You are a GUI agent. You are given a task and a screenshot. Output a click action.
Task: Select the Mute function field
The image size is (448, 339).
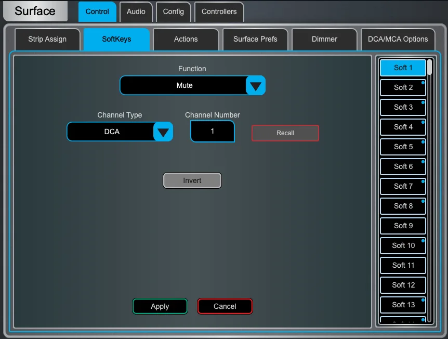pos(183,85)
